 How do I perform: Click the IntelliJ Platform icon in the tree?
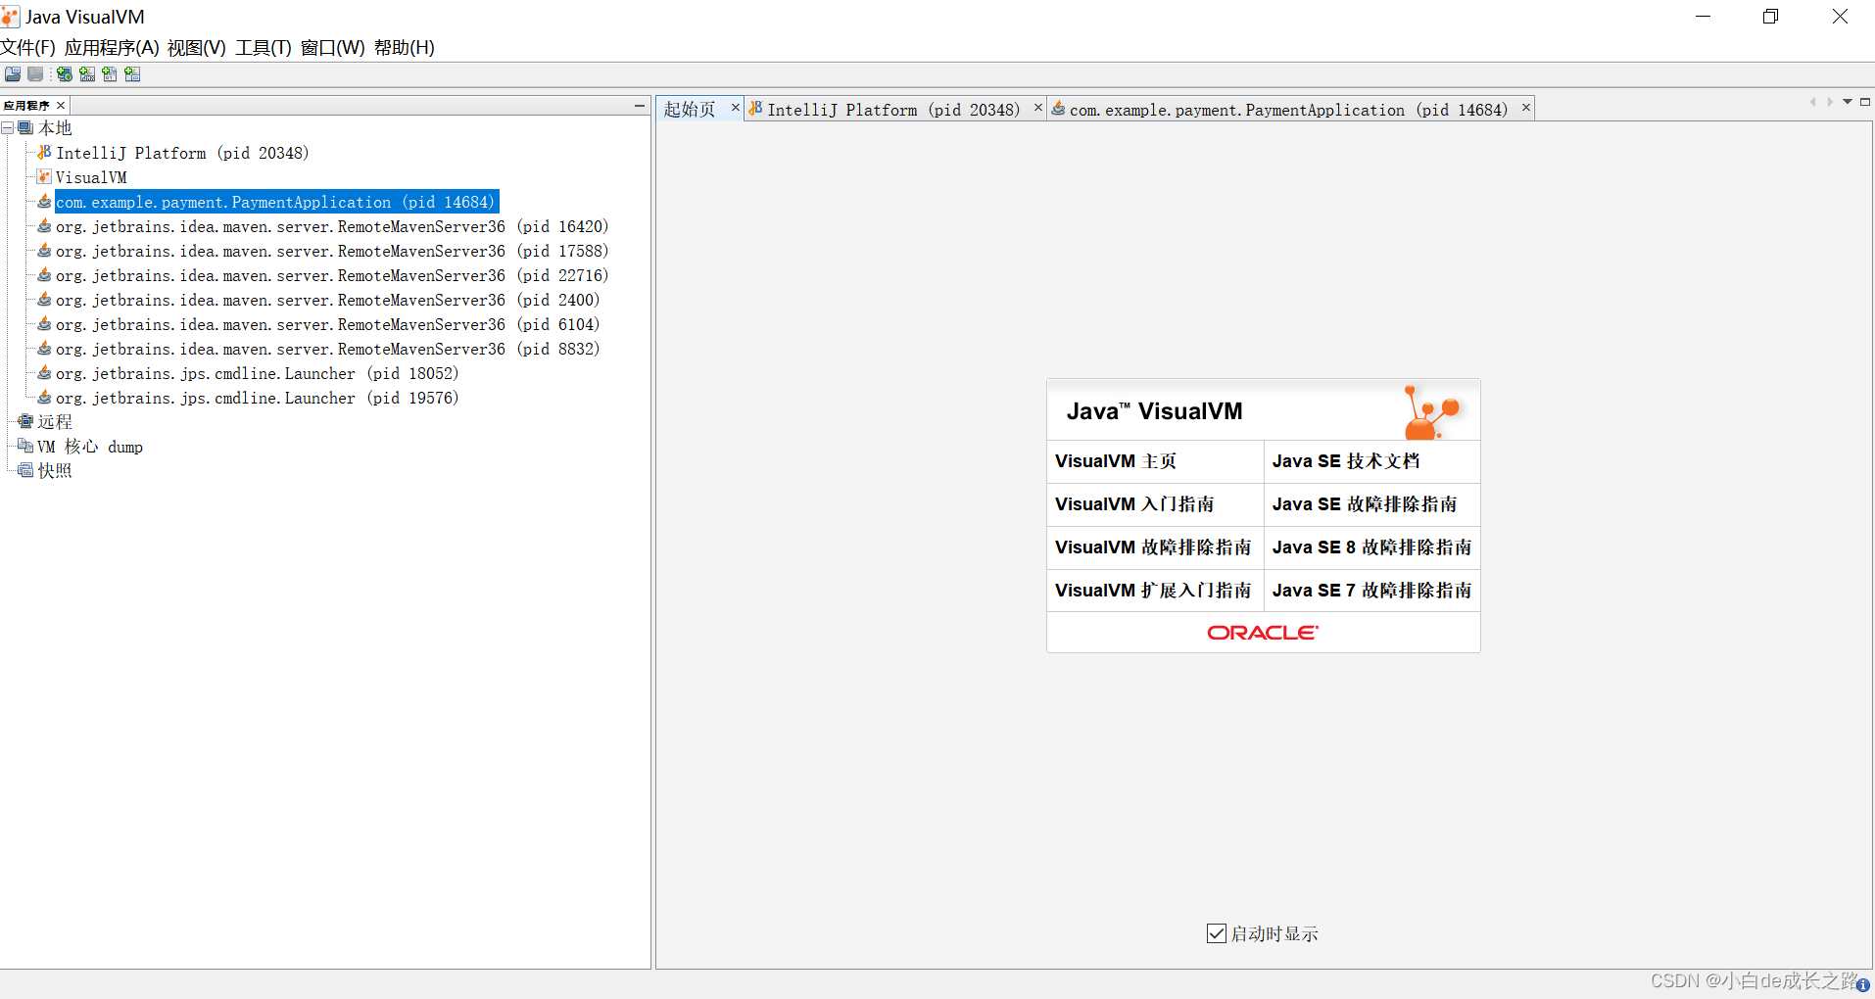[44, 153]
